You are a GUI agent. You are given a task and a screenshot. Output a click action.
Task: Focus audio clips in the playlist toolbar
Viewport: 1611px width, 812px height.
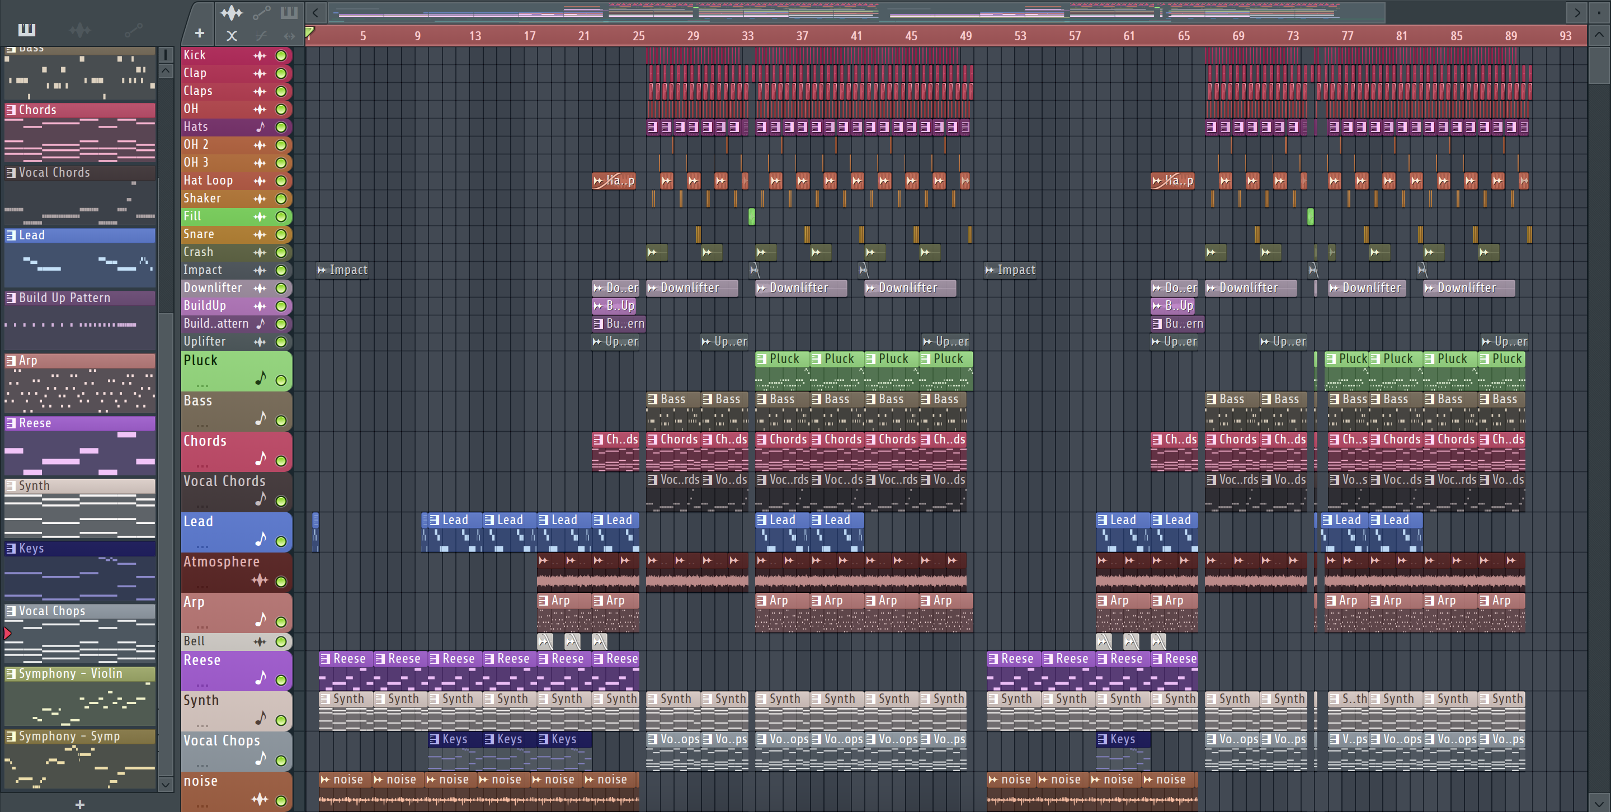click(232, 12)
